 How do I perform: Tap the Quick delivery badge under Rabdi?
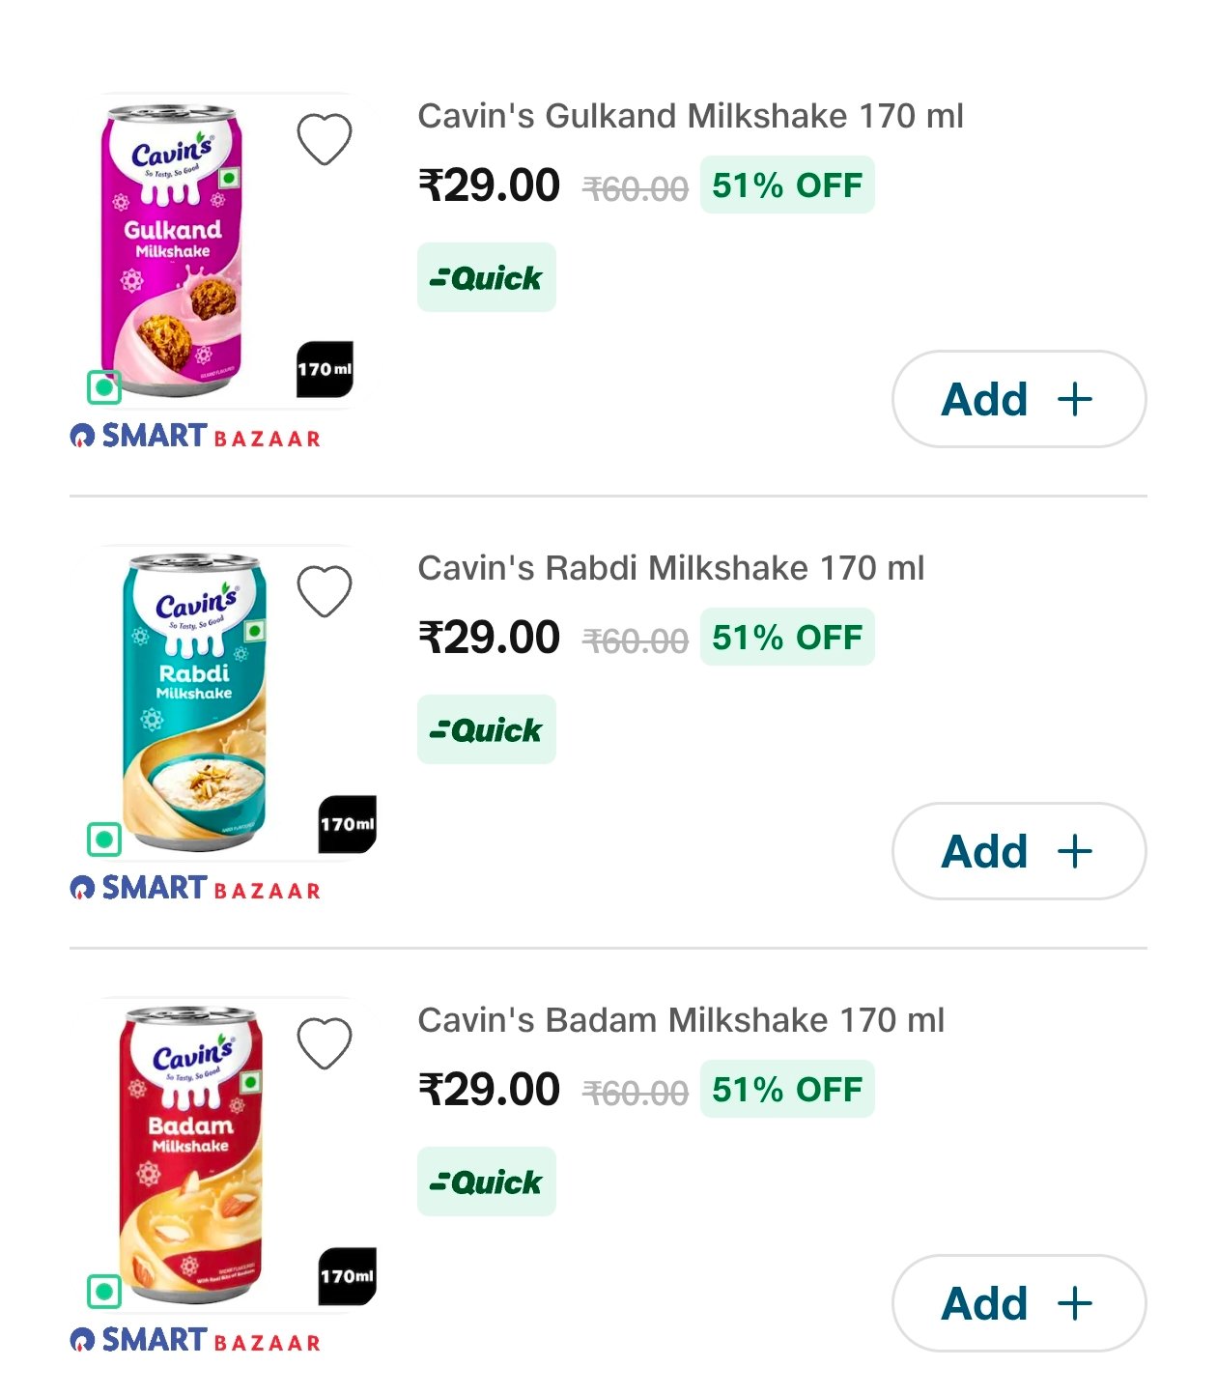[487, 729]
